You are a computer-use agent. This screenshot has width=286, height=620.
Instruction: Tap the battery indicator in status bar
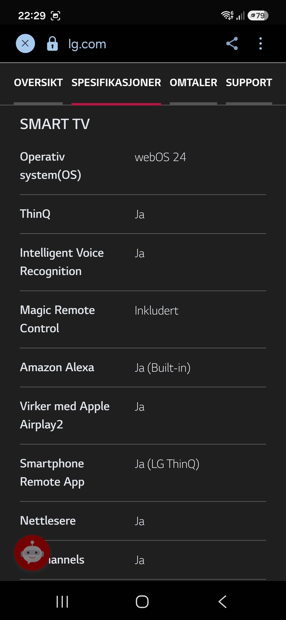tap(258, 15)
